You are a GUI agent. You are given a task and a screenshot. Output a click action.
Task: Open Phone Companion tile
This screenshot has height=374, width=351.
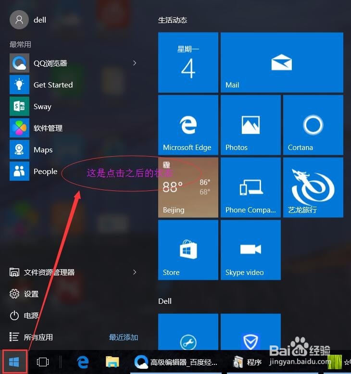click(251, 187)
